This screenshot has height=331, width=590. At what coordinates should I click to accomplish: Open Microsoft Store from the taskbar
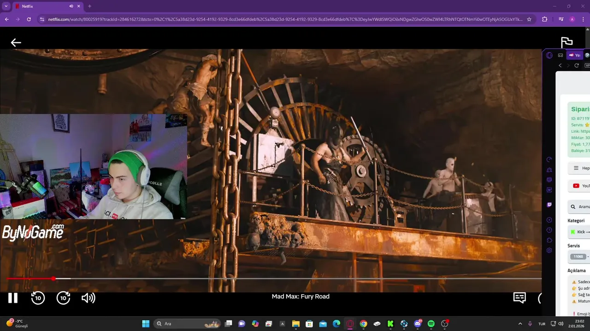click(309, 324)
